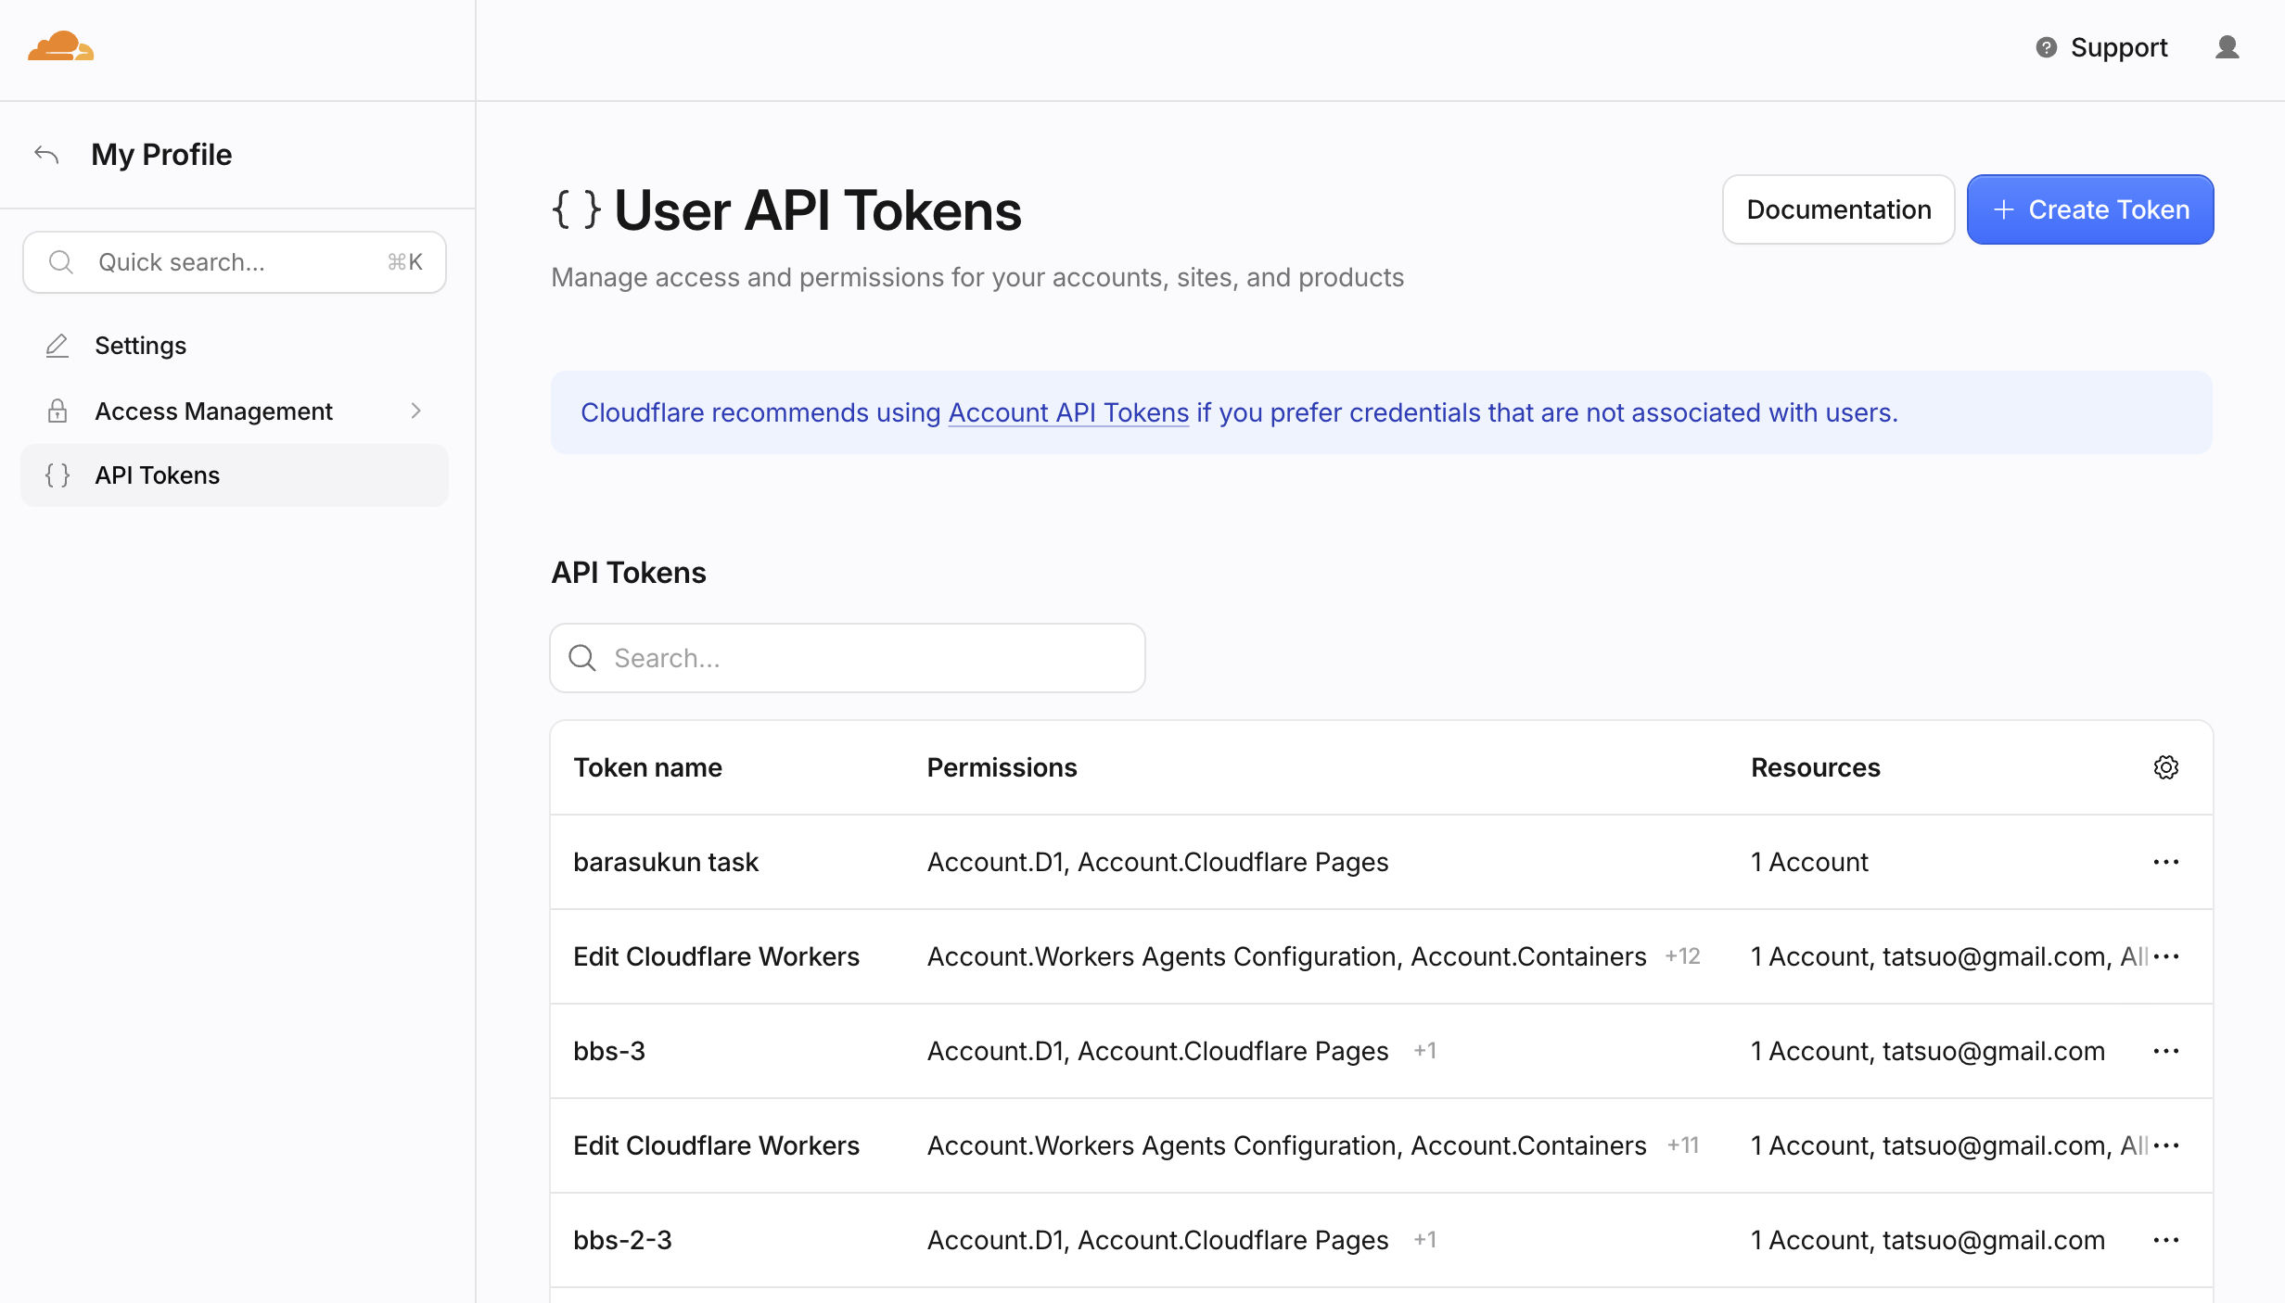Click the Permissions column header
This screenshot has width=2285, height=1303.
[1002, 767]
